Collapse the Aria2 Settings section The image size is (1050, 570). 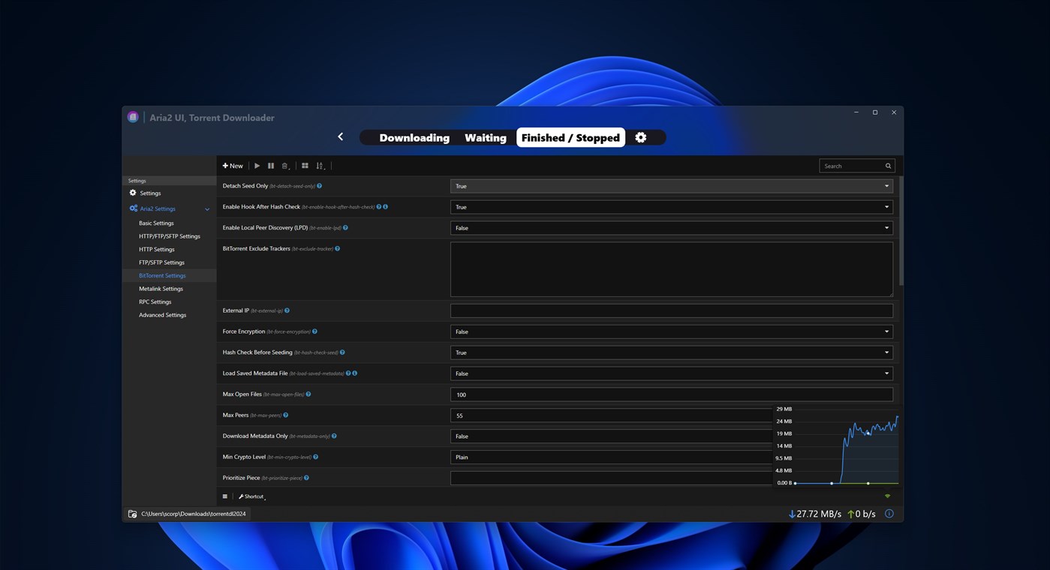click(207, 208)
